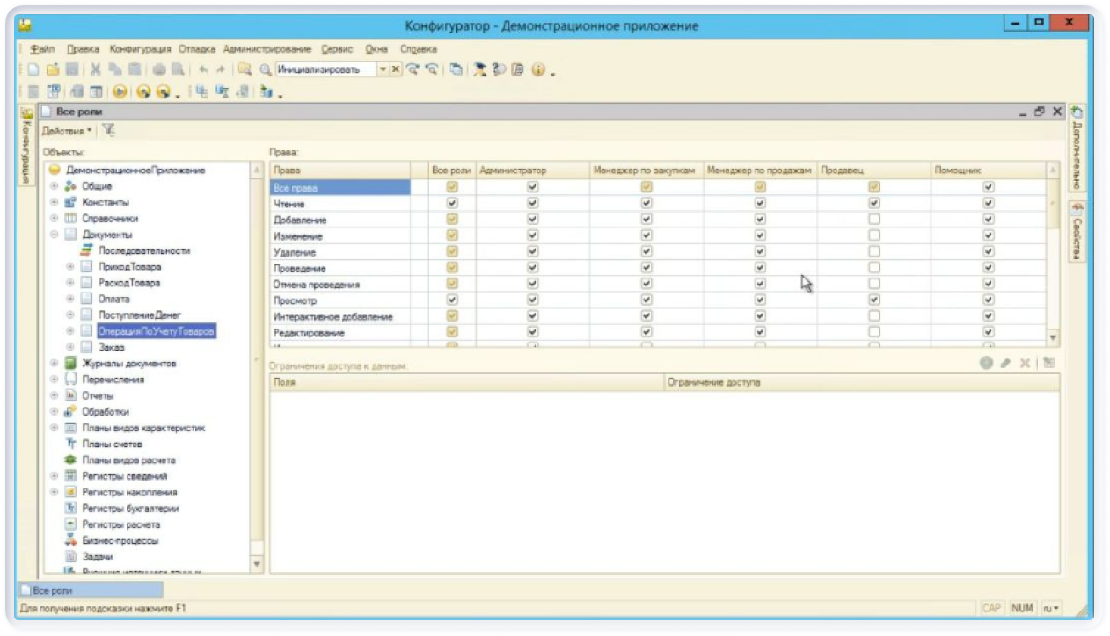Screen dimensions: 1110x636
Task: Click the New document toolbar icon
Action: coord(33,69)
